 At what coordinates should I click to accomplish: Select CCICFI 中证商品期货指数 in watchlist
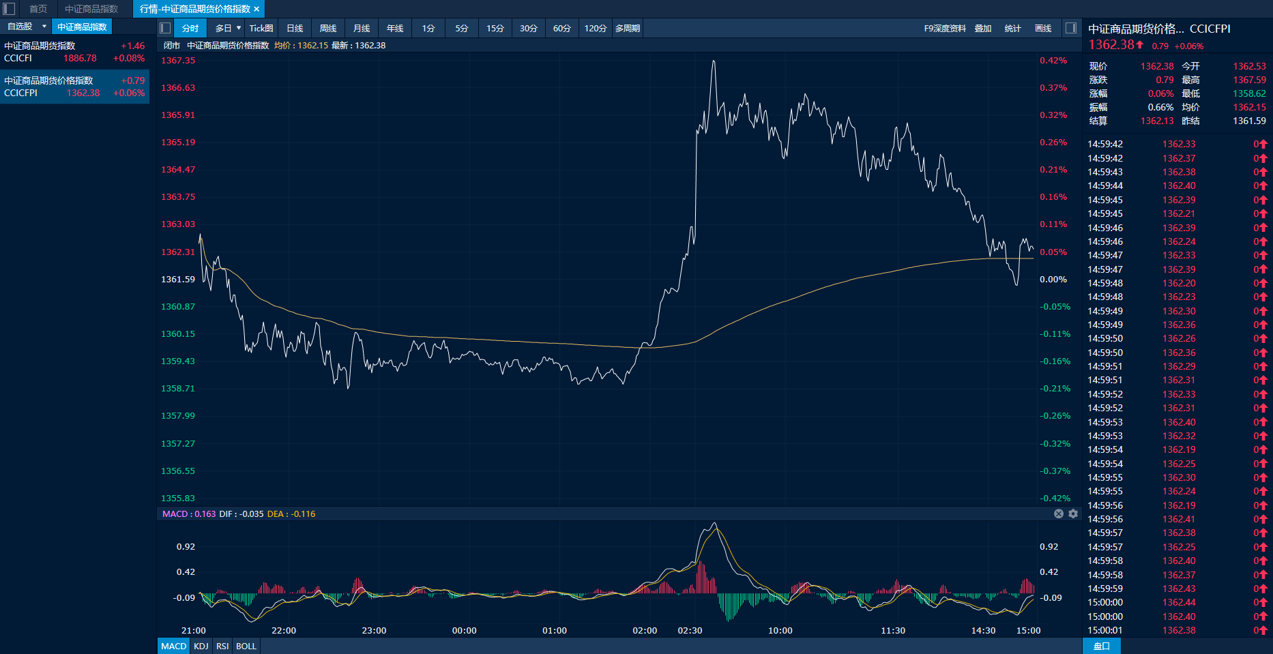pyautogui.click(x=74, y=52)
